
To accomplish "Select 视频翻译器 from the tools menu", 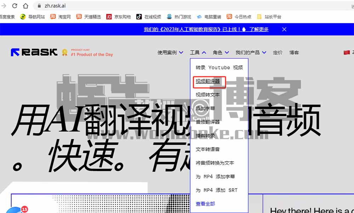I will click(x=208, y=81).
